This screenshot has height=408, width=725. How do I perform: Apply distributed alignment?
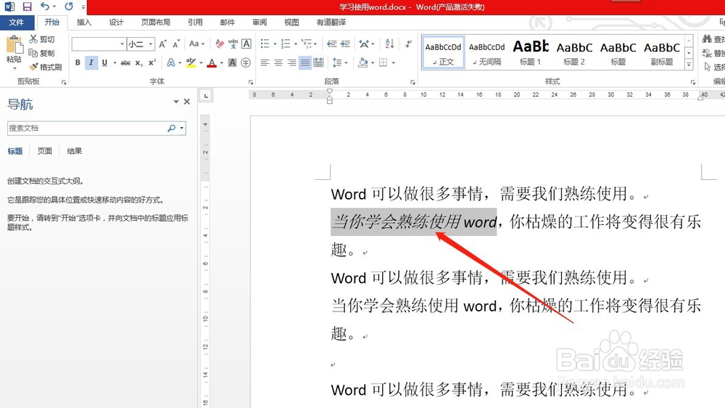(318, 62)
